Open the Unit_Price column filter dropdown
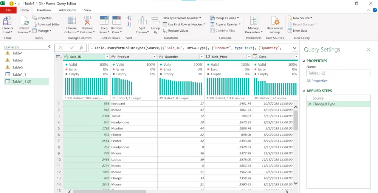Screen dimensions: 378x193 point(249,57)
